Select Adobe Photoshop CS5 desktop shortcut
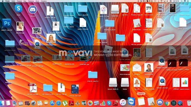191x107 pixels. pos(7,23)
